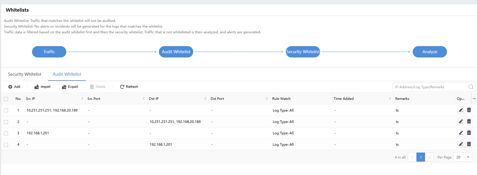477x175 pixels.
Task: Import whitelist entries
Action: point(42,87)
